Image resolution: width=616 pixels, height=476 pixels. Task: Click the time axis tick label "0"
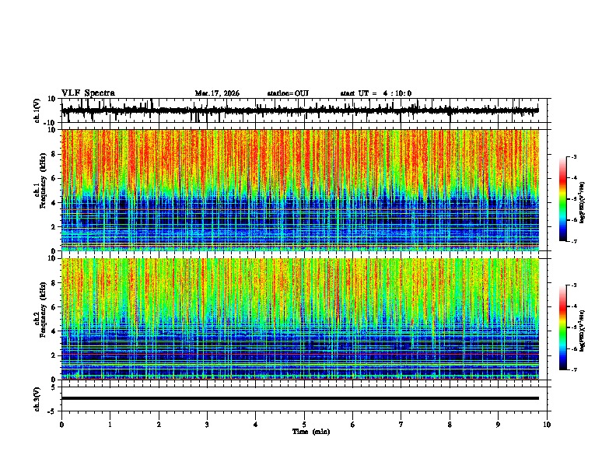[x=61, y=425]
